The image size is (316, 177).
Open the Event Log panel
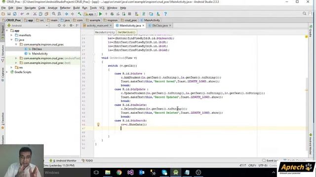tap(270, 161)
